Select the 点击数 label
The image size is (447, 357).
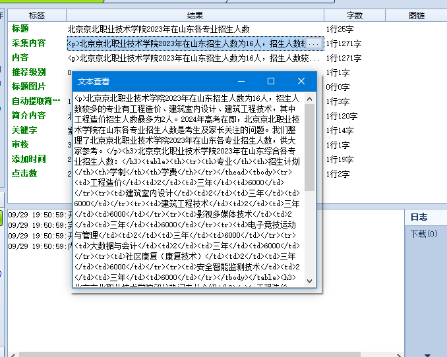coord(24,173)
